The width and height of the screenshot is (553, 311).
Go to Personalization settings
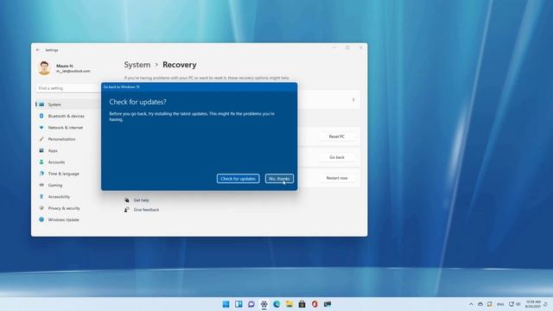61,139
